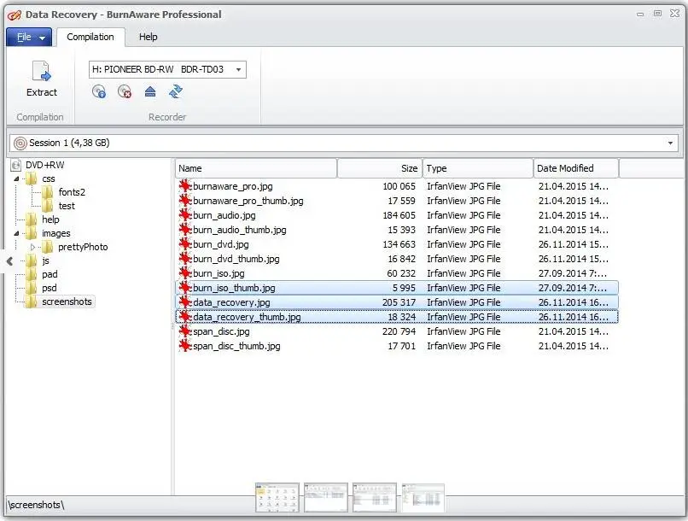The image size is (688, 521).
Task: Click the Extract button icon
Action: (42, 72)
